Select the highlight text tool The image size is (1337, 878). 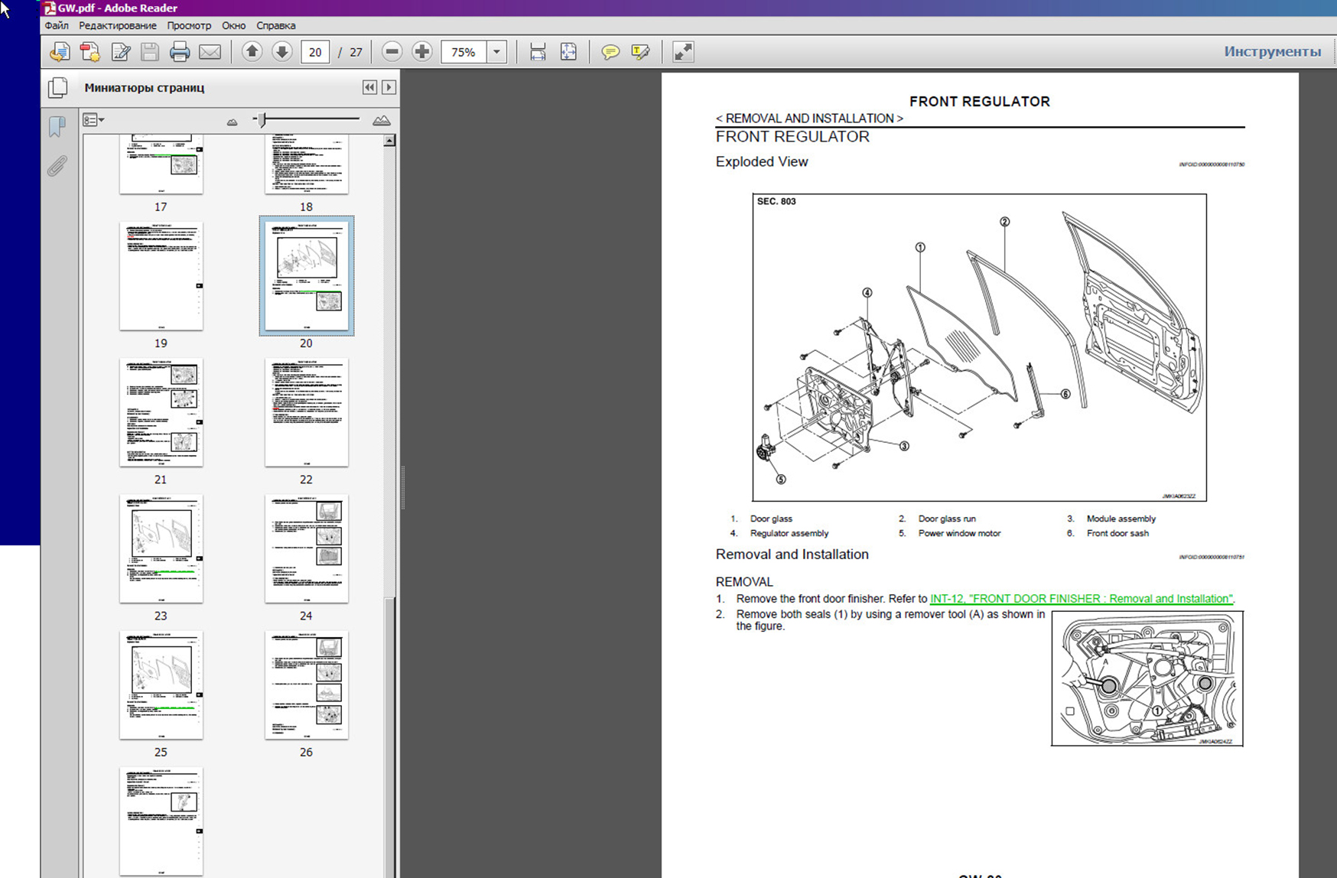point(640,52)
